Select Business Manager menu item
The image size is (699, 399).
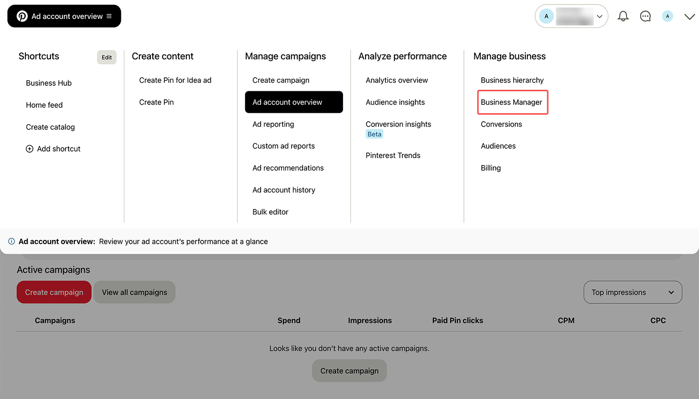[x=513, y=102]
